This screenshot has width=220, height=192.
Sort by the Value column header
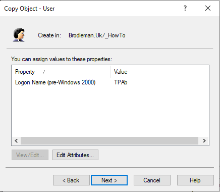(x=160, y=72)
